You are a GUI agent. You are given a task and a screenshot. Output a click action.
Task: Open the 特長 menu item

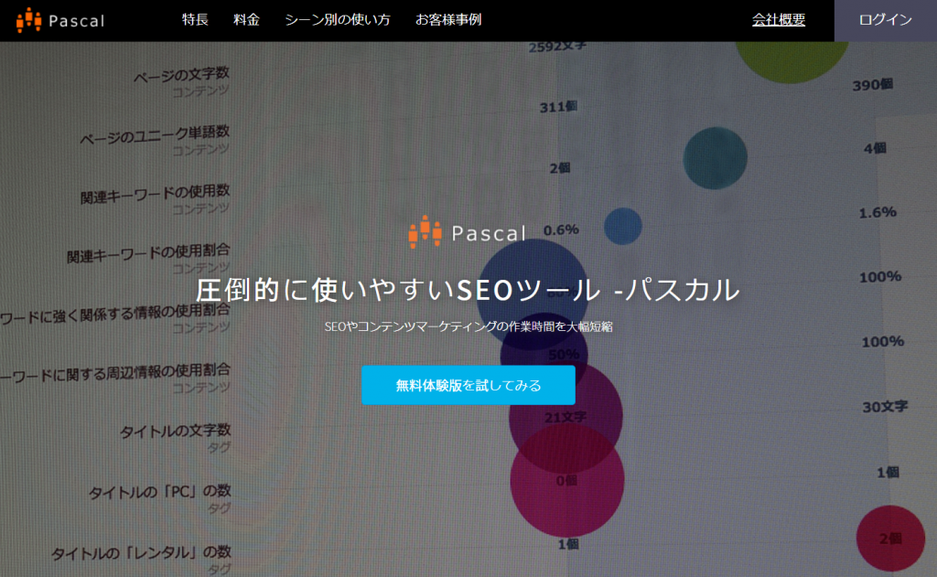point(195,20)
